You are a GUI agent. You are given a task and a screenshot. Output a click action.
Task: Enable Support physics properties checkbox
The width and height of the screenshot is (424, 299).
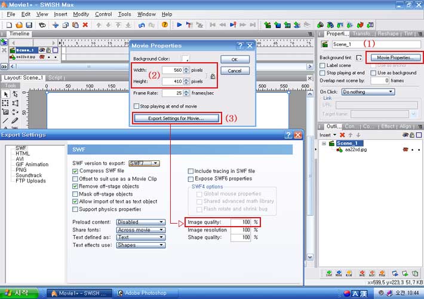(75, 209)
